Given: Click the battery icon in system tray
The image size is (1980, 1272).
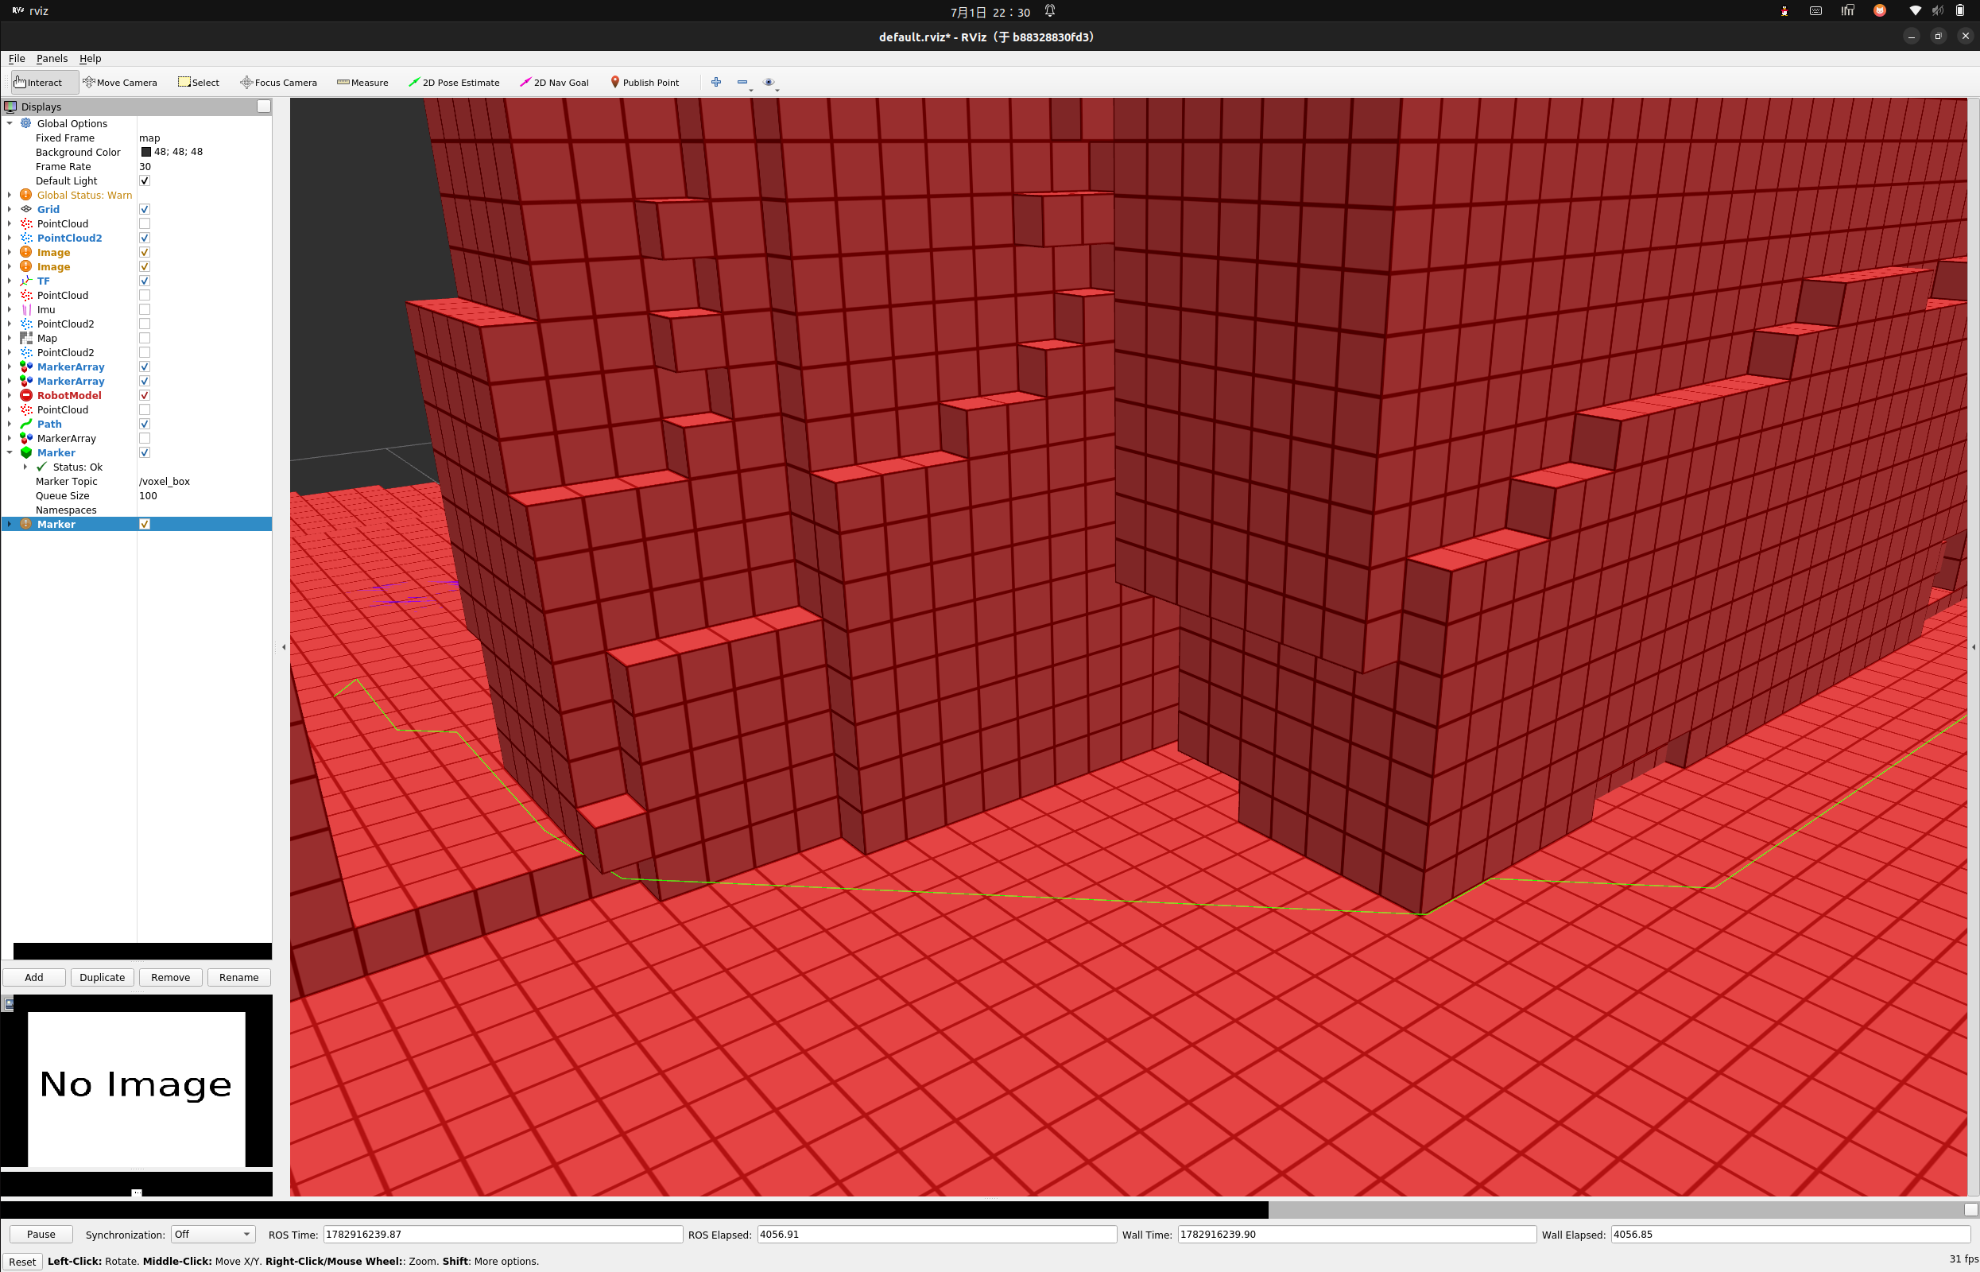Looking at the screenshot, I should [x=1960, y=11].
